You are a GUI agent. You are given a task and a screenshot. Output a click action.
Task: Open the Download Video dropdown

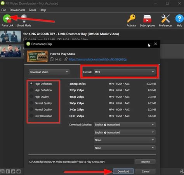(x=49, y=72)
